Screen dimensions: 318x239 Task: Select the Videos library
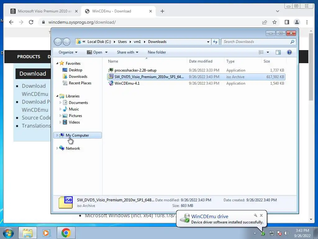click(74, 122)
